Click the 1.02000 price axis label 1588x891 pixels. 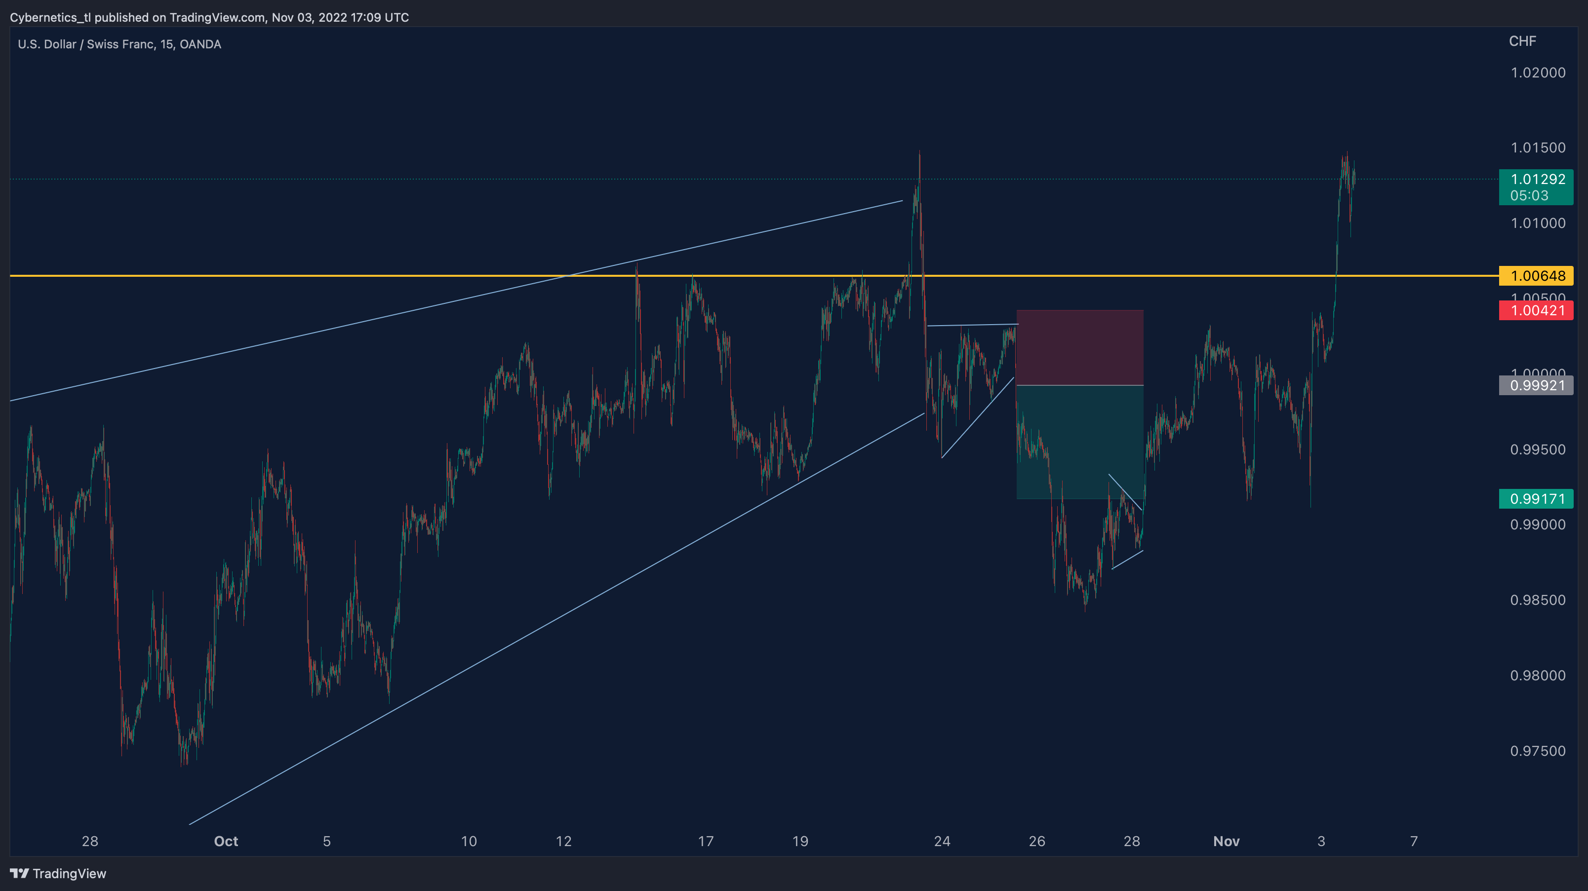tap(1538, 73)
